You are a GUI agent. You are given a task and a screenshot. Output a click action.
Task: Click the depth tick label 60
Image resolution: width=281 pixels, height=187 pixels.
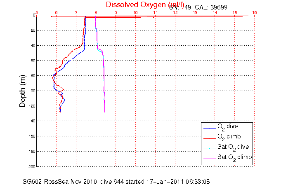click(33, 61)
